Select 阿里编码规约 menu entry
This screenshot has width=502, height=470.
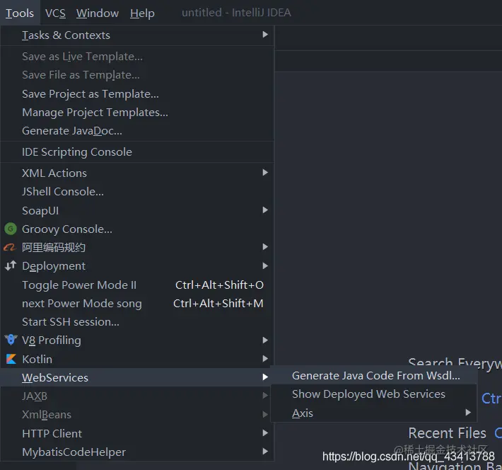pos(137,248)
